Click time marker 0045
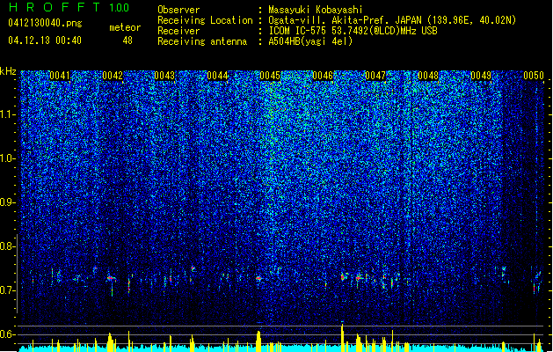Screen dimensions: 553x352 270,76
